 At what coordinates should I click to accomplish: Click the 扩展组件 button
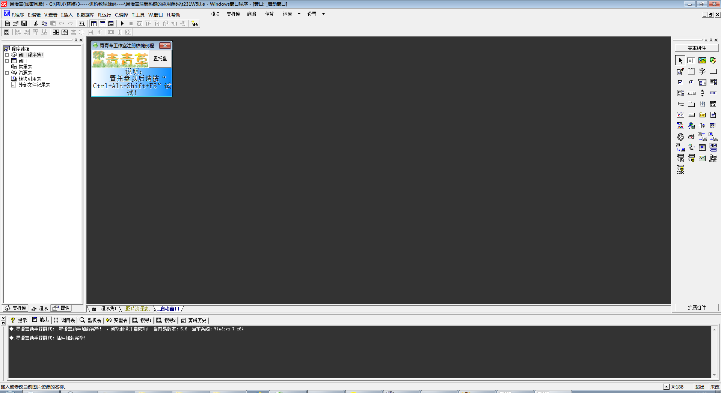[697, 307]
